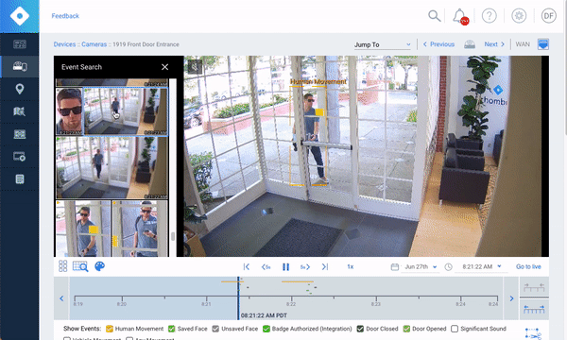Toggle Door Opened events checkbox
The height and width of the screenshot is (340, 567).
pos(406,329)
